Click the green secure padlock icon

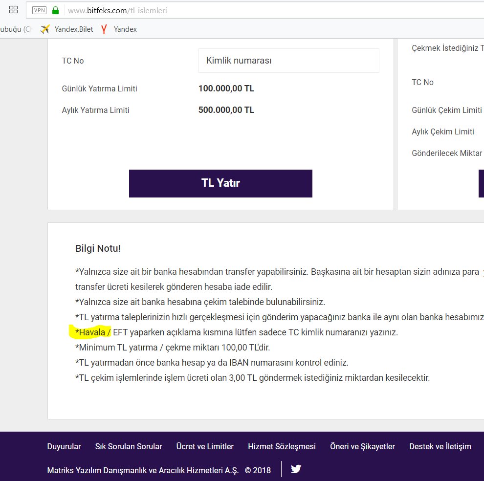[x=55, y=10]
